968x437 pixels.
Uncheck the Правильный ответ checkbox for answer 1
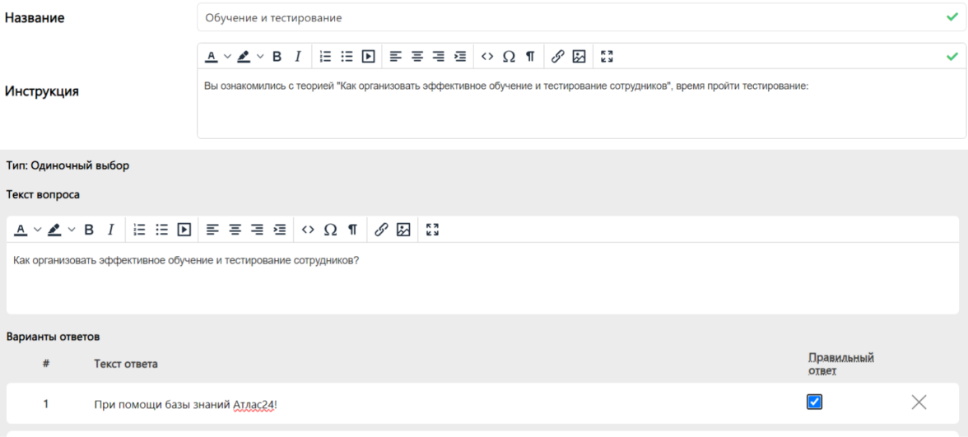point(815,402)
